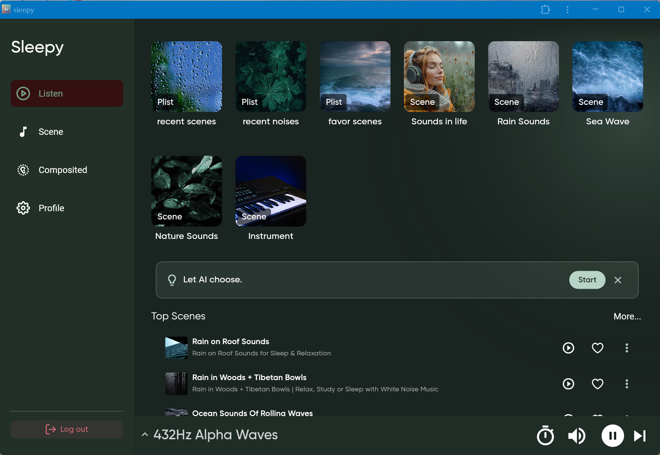Viewport: 660px width, 455px height.
Task: Open the sleep timer in the player bar
Action: (x=545, y=436)
